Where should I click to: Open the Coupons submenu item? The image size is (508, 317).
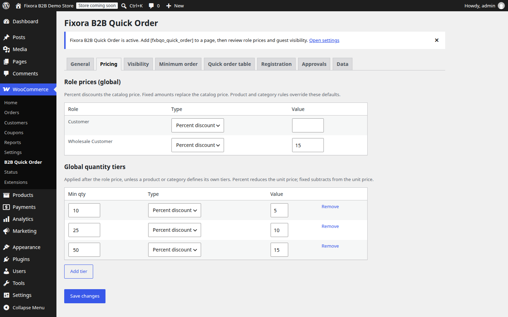click(x=14, y=133)
